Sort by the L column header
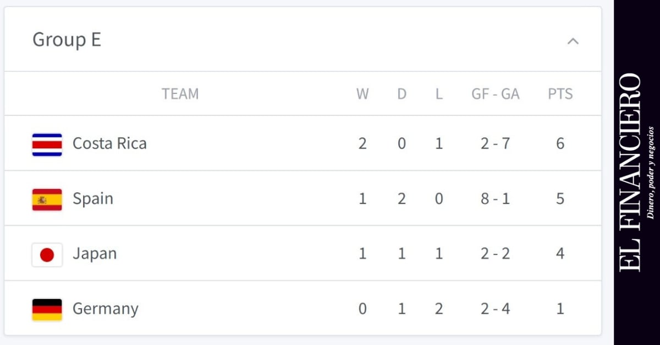 (x=439, y=94)
